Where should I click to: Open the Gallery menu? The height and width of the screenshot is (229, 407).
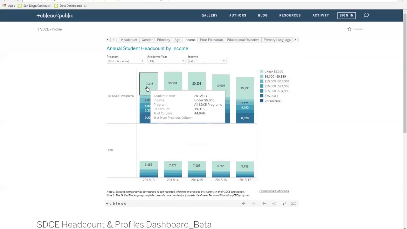point(210,15)
